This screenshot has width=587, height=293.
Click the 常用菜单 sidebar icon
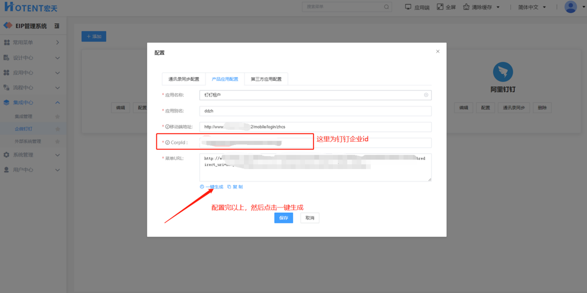(x=6, y=43)
